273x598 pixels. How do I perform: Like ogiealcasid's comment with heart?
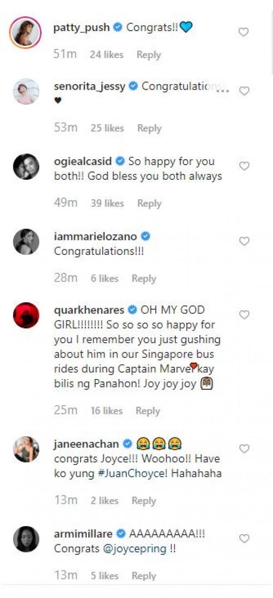pos(244,166)
